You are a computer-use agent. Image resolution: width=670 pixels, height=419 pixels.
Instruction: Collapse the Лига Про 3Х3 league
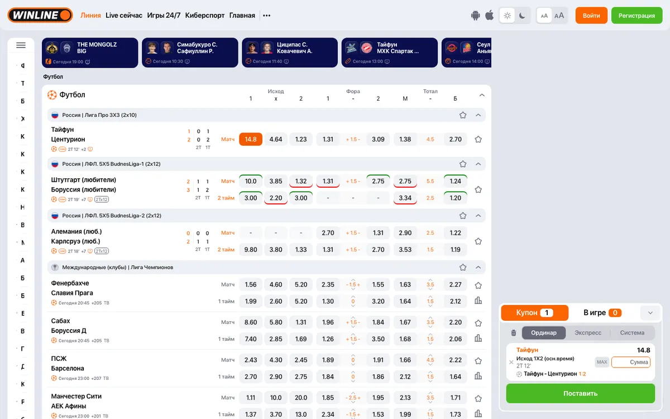(478, 115)
